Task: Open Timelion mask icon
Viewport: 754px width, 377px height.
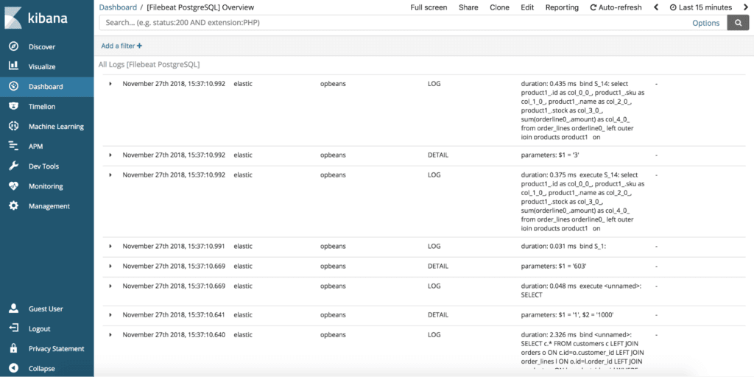Action: (x=13, y=106)
